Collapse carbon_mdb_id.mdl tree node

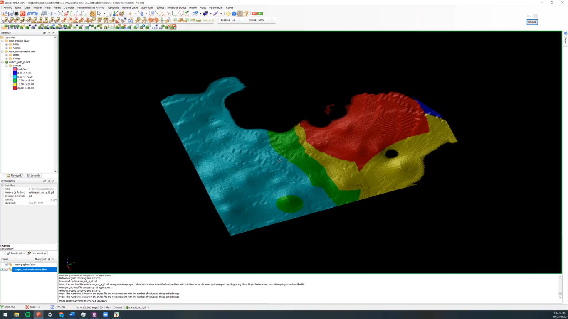point(2,62)
